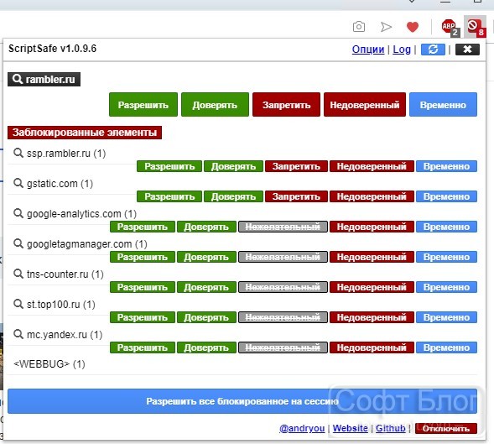Image resolution: width=494 pixels, height=444 pixels.
Task: Click the magnifier icon next to google-analytics.com
Action: point(18,213)
